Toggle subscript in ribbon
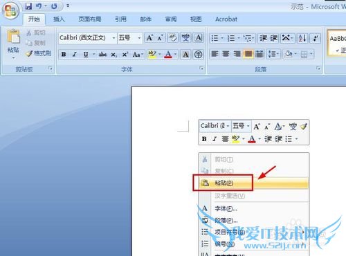 click(113, 55)
